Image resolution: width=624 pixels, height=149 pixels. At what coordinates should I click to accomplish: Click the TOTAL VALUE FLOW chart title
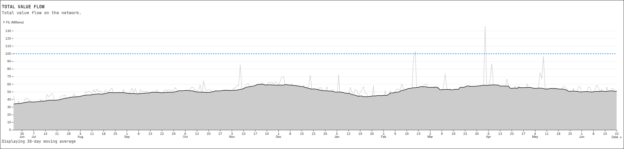pos(23,7)
